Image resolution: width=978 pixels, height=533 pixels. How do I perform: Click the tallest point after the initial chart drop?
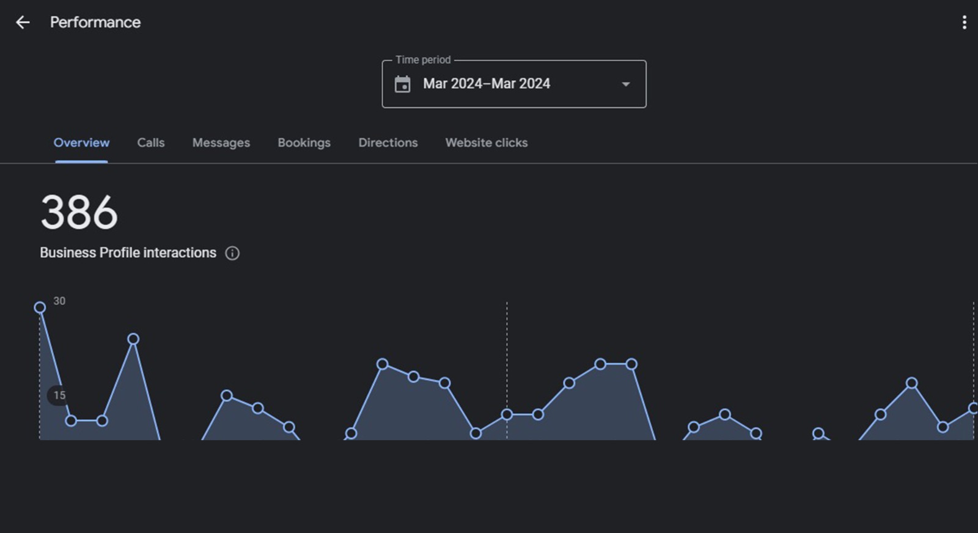click(133, 339)
